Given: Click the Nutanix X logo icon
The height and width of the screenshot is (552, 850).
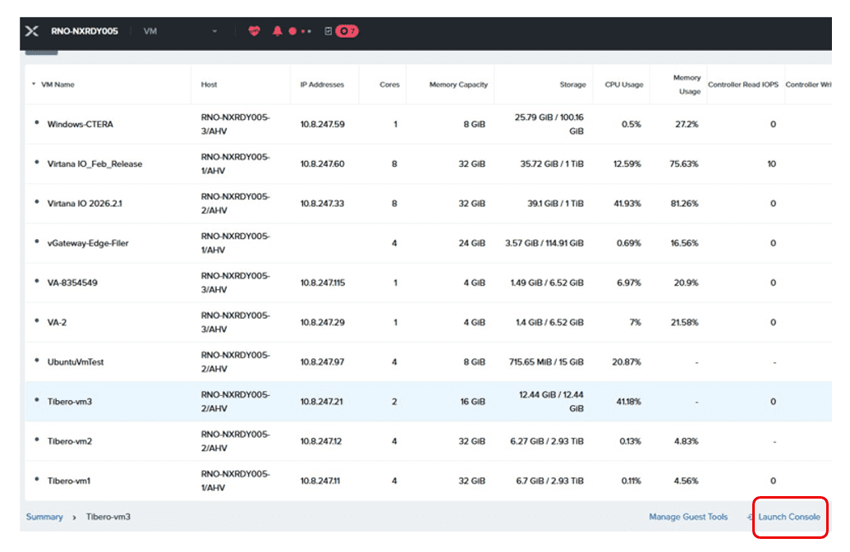Looking at the screenshot, I should pos(32,31).
